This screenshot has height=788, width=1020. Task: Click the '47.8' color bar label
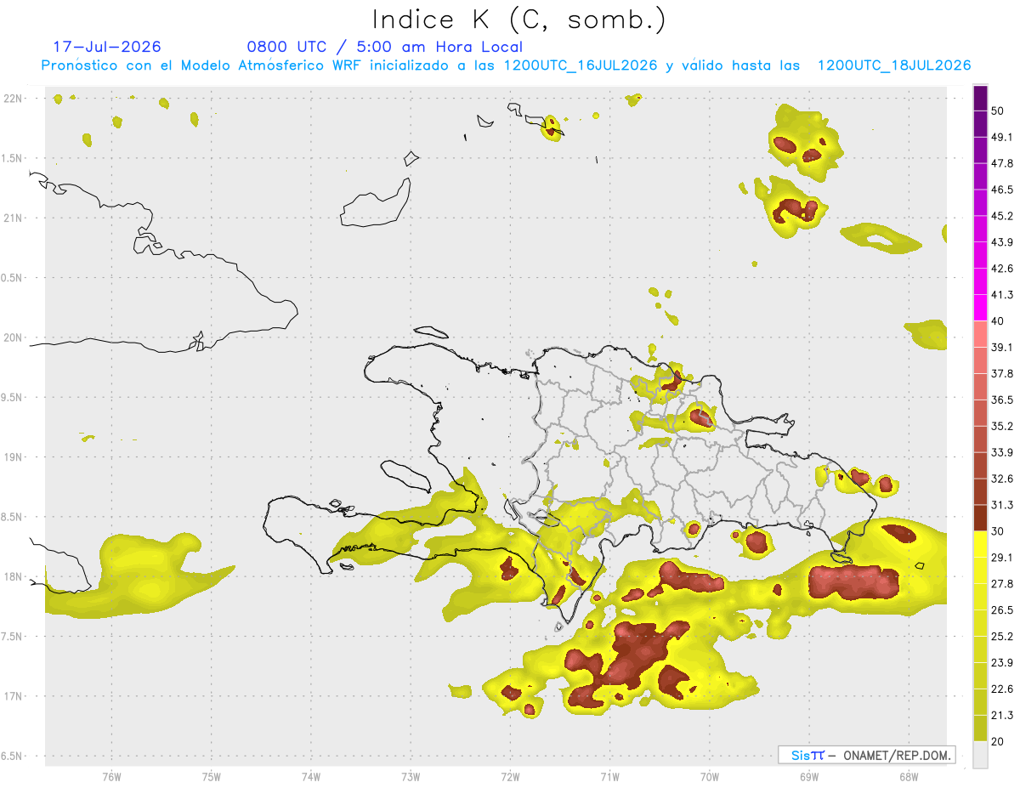point(1002,164)
